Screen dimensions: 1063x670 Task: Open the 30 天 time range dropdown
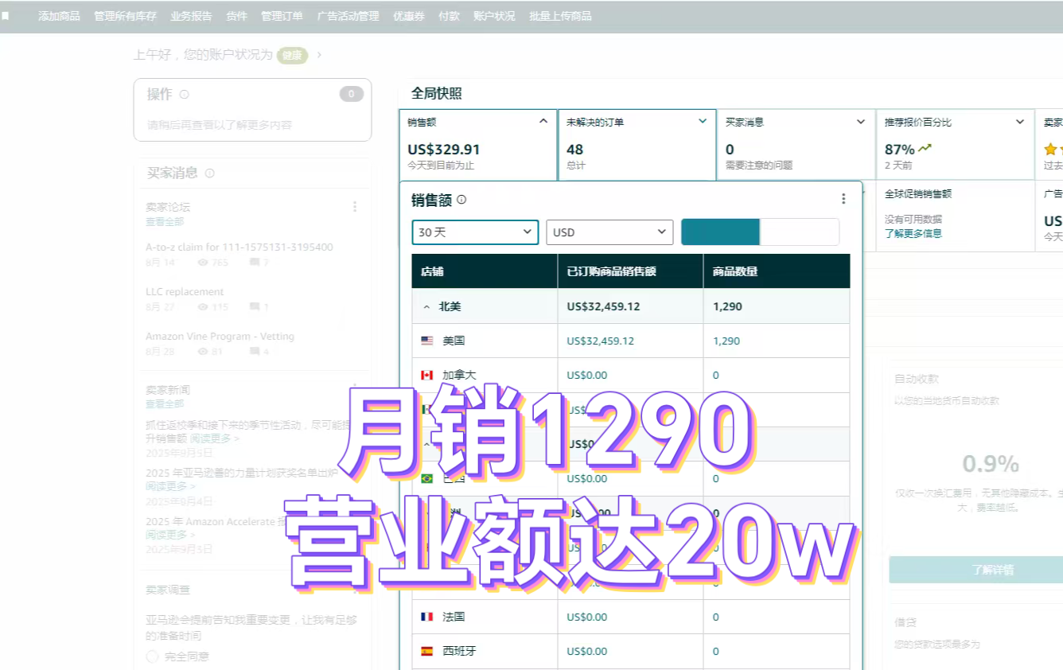475,232
